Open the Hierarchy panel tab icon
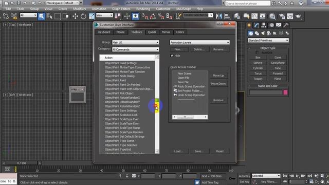The width and height of the screenshot is (329, 185). (264, 25)
